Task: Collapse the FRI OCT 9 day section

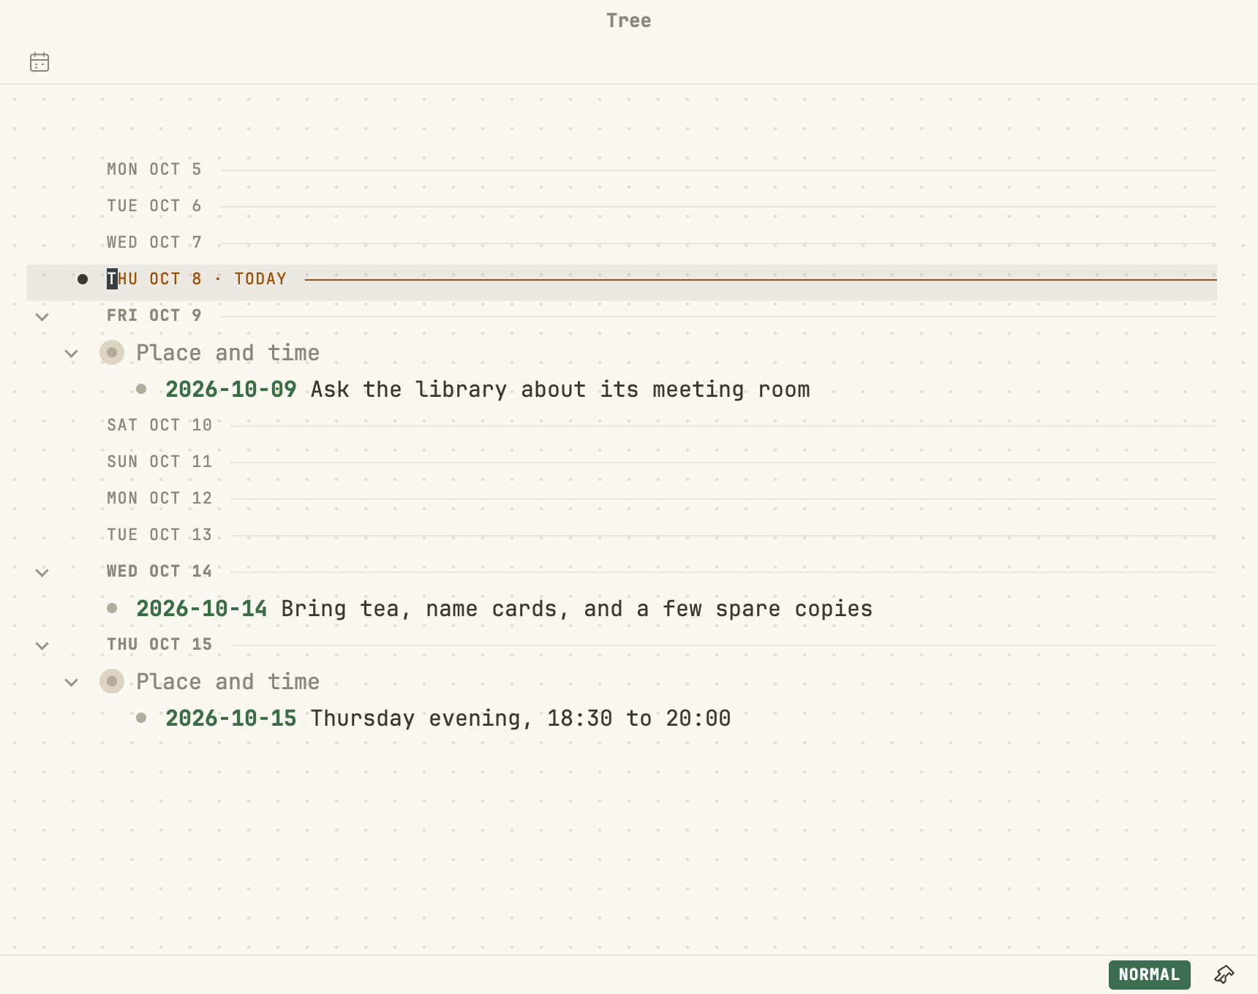Action: (42, 316)
